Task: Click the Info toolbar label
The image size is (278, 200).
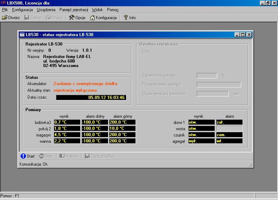Action: click(132, 18)
